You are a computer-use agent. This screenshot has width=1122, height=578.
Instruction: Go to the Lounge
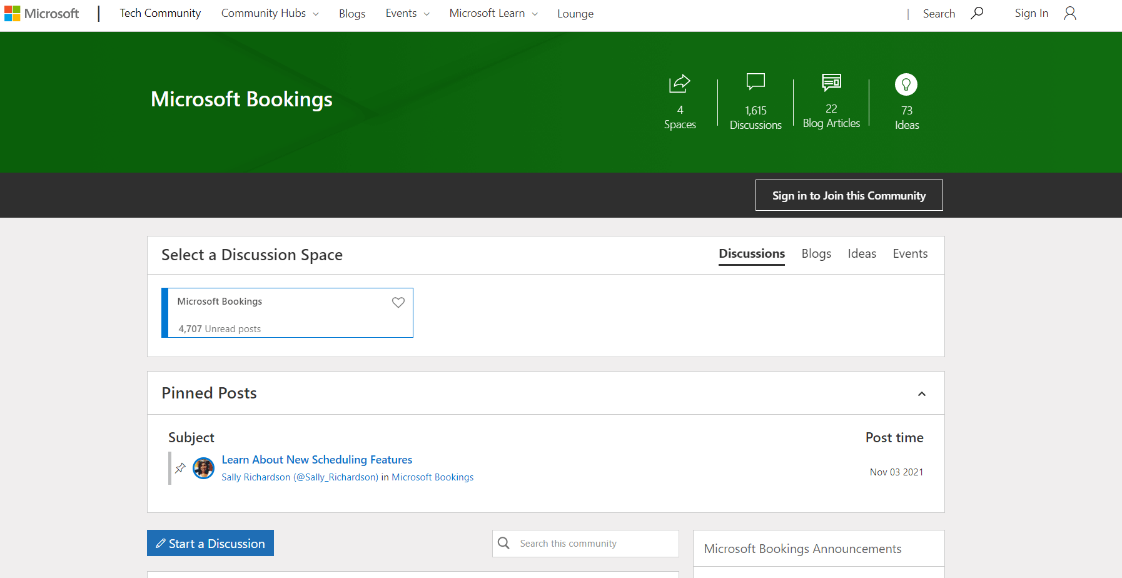(x=575, y=13)
